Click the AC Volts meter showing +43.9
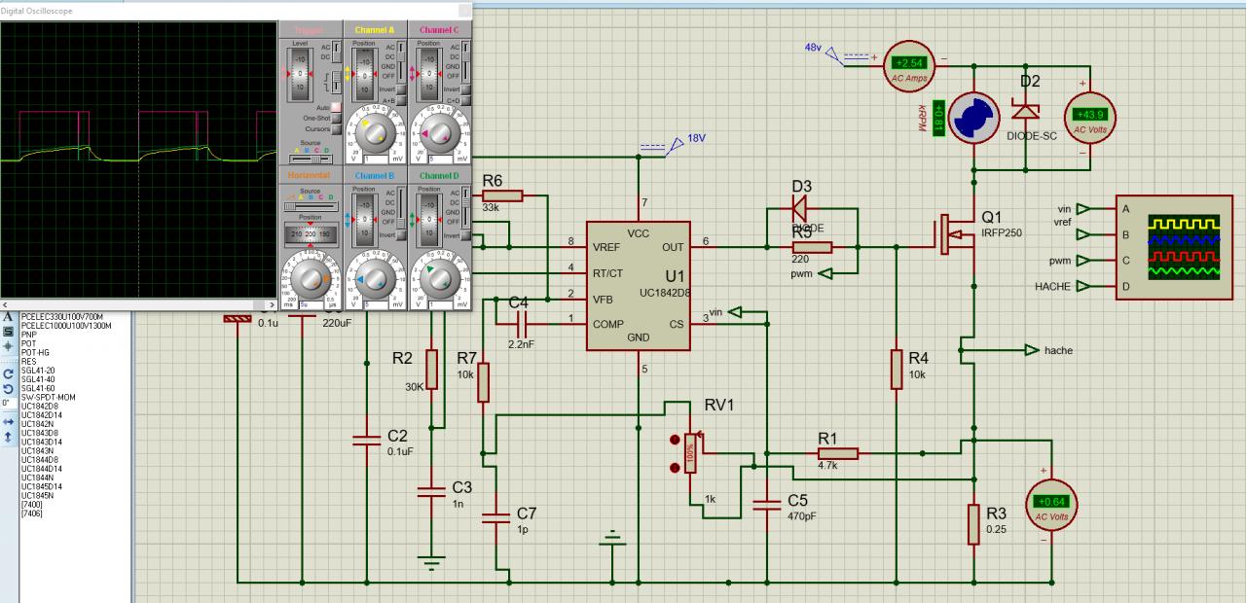 coord(1091,116)
